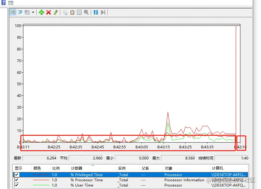This screenshot has height=189, width=261.
Task: Click the 持续时间 field showing 1:40
Action: (x=232, y=158)
